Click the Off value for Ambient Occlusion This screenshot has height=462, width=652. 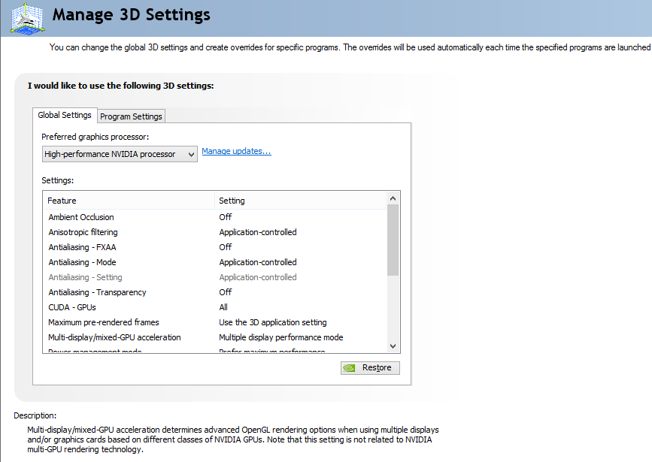226,217
